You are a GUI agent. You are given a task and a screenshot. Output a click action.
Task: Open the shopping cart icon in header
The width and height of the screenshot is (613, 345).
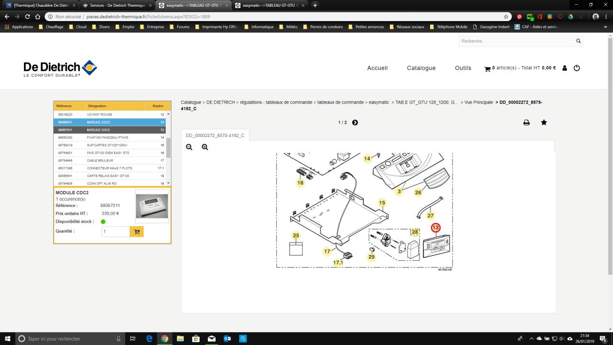pyautogui.click(x=488, y=69)
